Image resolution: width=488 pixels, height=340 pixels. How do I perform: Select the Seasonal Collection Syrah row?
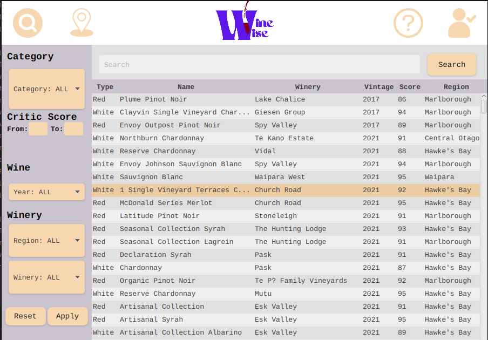pyautogui.click(x=286, y=229)
